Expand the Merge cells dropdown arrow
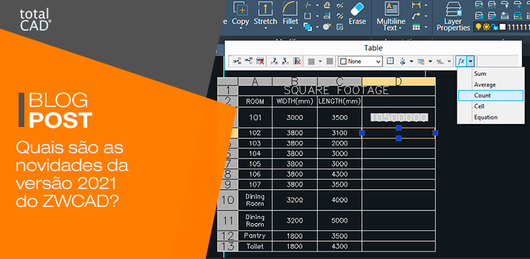 (320, 61)
